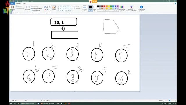Viewport: 186px width, 105px height.
Task: Switch to the Home (Главная) ribbon tab
Action: 18,3
